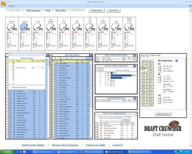The height and width of the screenshot is (154, 192).
Task: Switch to the Draft Picks tab
Action: [145, 56]
